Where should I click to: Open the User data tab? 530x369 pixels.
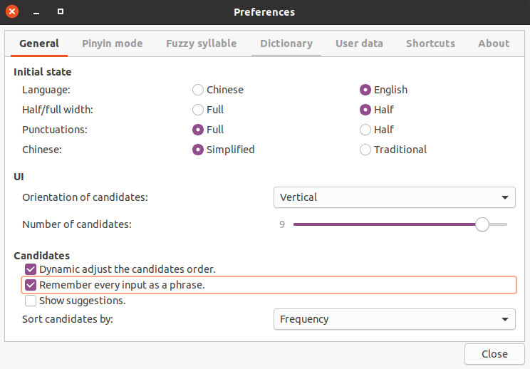pyautogui.click(x=359, y=43)
